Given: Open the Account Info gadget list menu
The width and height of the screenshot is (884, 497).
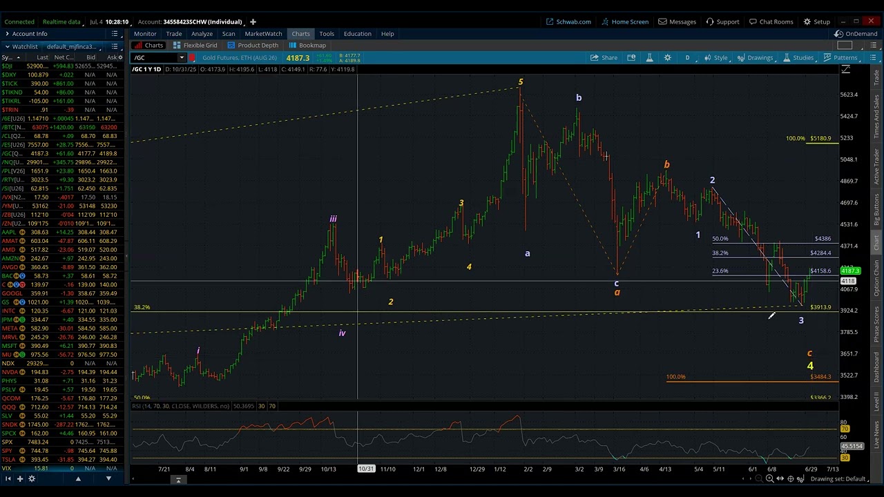Looking at the screenshot, I should (x=114, y=34).
